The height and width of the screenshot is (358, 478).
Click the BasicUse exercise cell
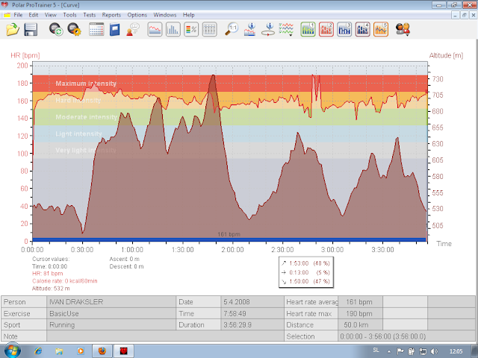pyautogui.click(x=111, y=313)
